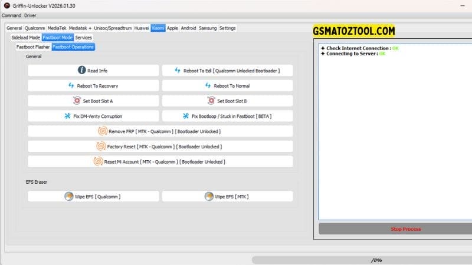472x265 pixels.
Task: Open the Sideload Mode sub-tab
Action: tap(25, 37)
